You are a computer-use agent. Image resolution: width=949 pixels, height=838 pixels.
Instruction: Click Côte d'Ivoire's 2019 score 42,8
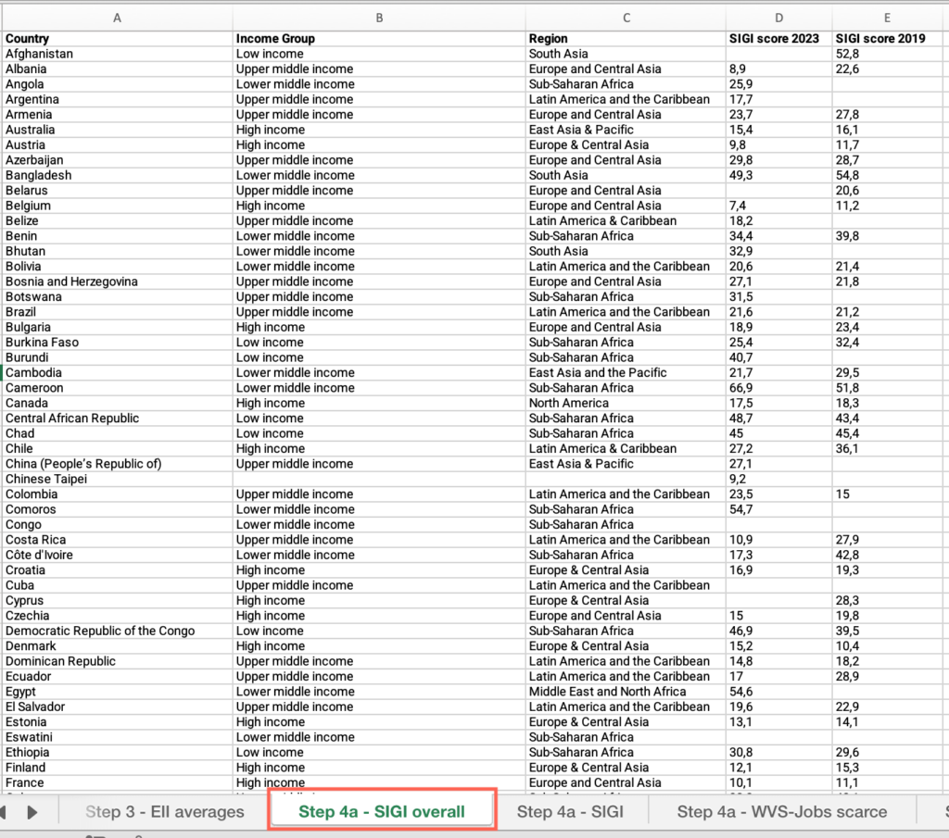(x=887, y=555)
